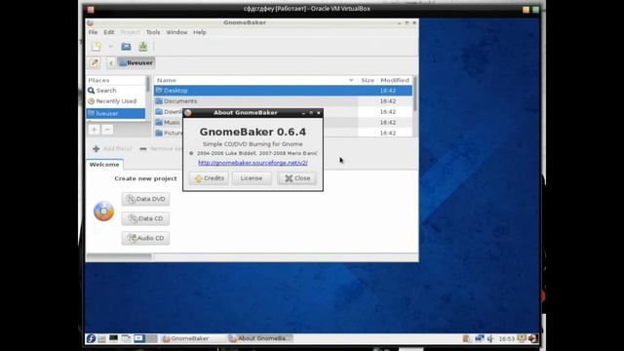
Task: Open the Tools menu
Action: [x=153, y=32]
